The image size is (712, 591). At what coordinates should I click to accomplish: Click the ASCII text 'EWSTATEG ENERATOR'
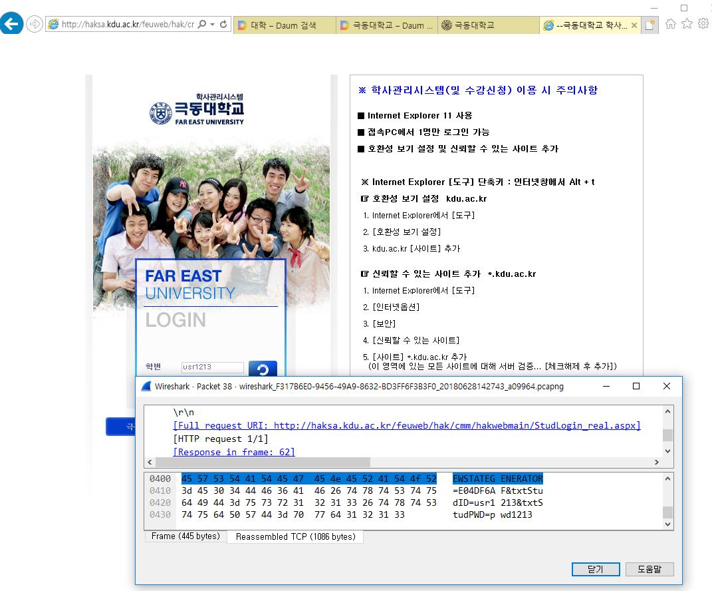498,479
